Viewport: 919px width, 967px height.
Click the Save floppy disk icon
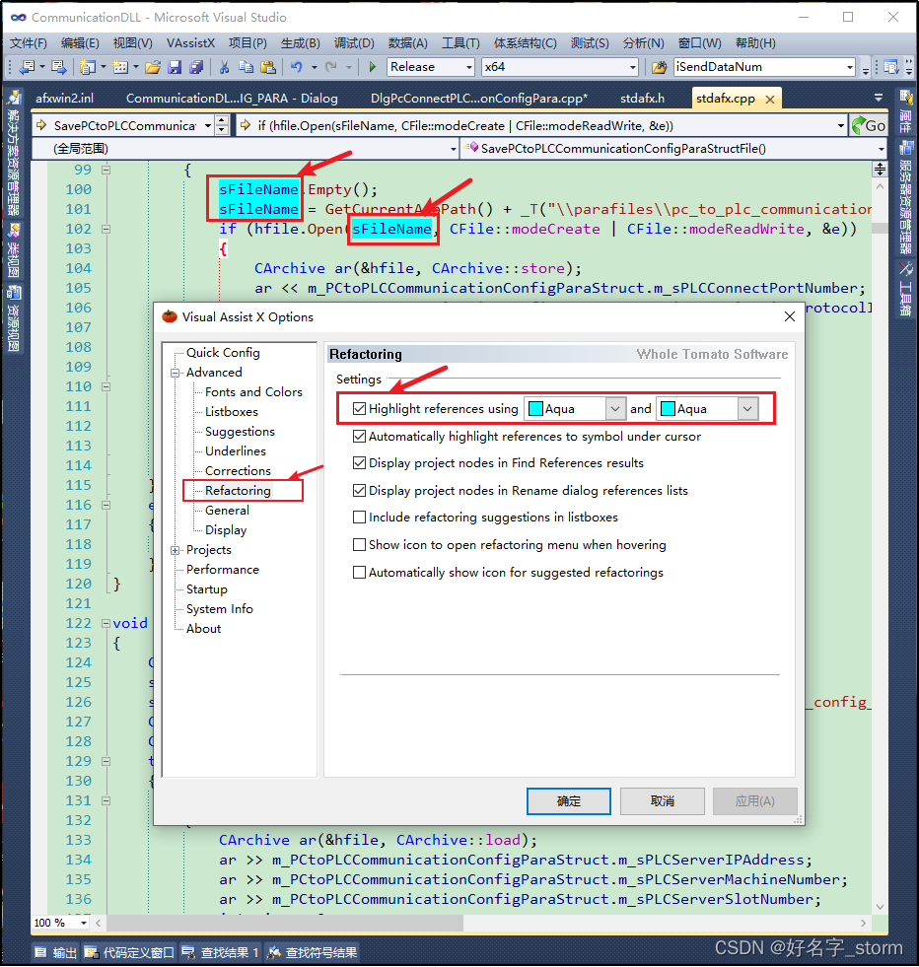click(x=175, y=67)
